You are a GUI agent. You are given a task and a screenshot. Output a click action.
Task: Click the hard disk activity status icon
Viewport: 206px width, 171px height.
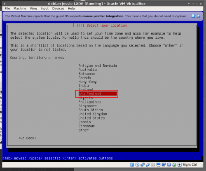(x=132, y=164)
